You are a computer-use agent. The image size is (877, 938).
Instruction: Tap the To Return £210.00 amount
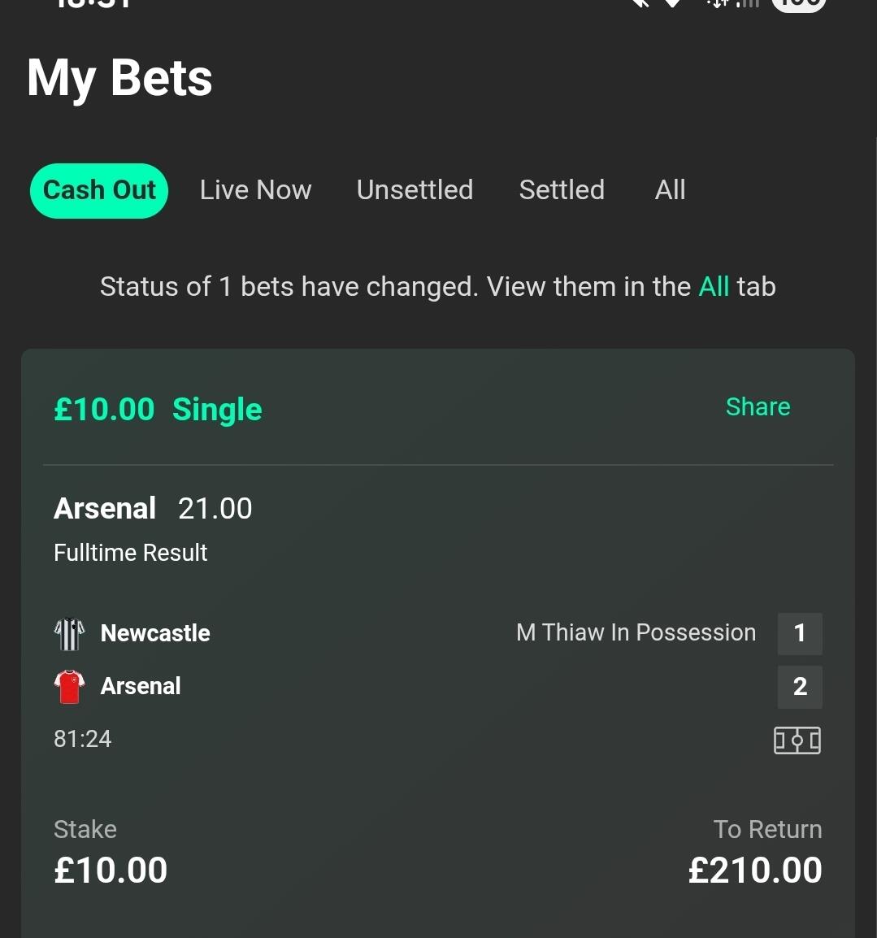coord(754,871)
